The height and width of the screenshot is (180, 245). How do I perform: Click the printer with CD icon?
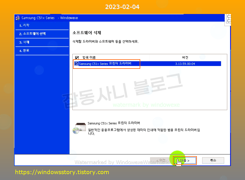tap(79, 128)
